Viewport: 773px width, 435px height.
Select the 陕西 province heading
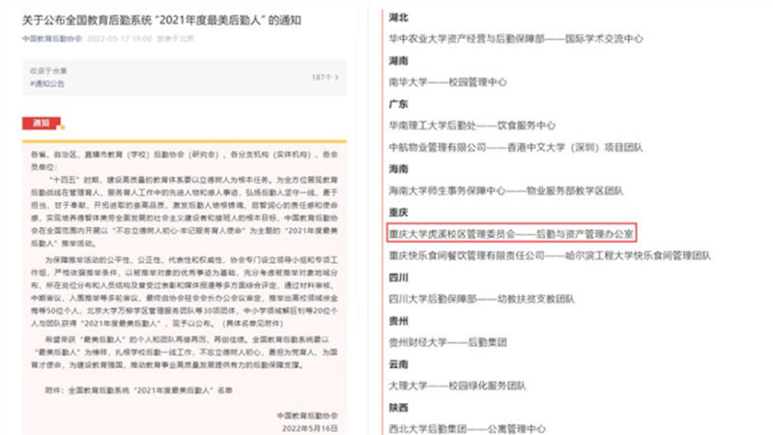click(398, 408)
